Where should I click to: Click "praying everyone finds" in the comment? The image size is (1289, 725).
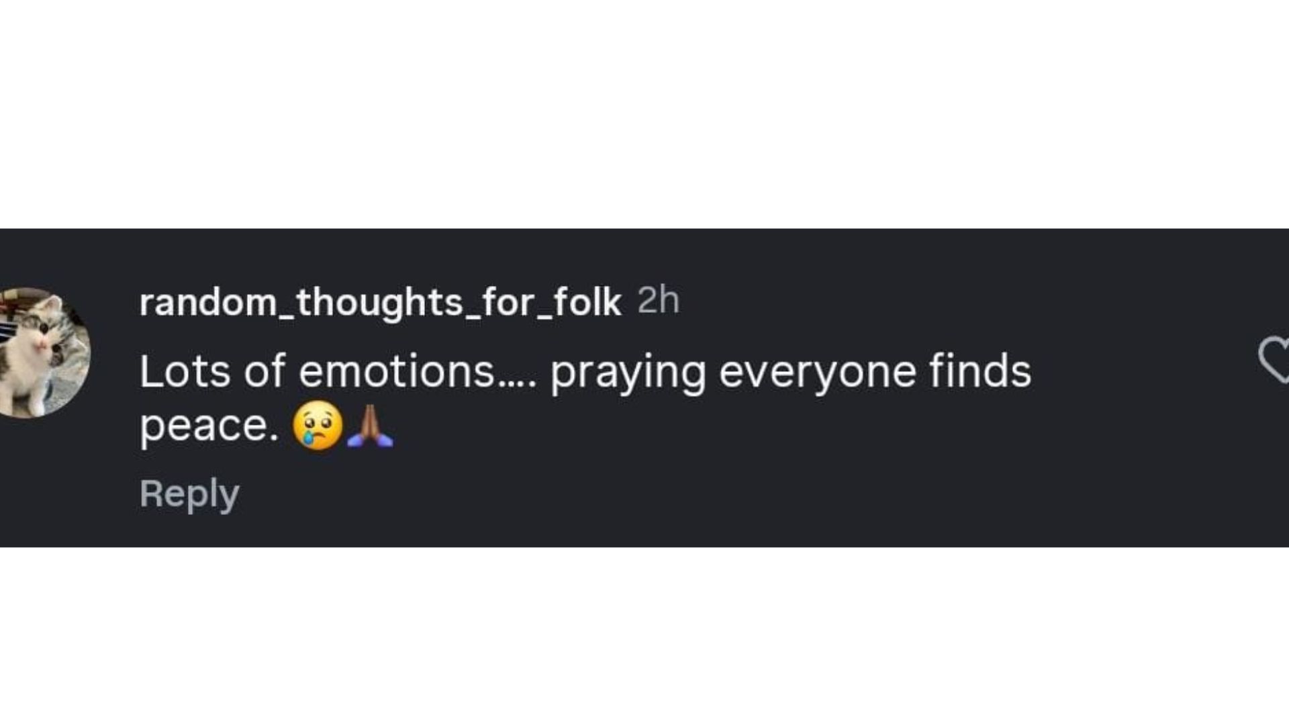pyautogui.click(x=790, y=371)
